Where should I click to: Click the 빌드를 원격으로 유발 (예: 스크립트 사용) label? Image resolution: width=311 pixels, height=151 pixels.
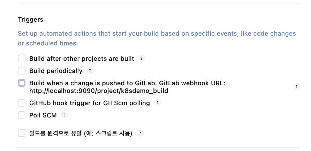coord(81,134)
